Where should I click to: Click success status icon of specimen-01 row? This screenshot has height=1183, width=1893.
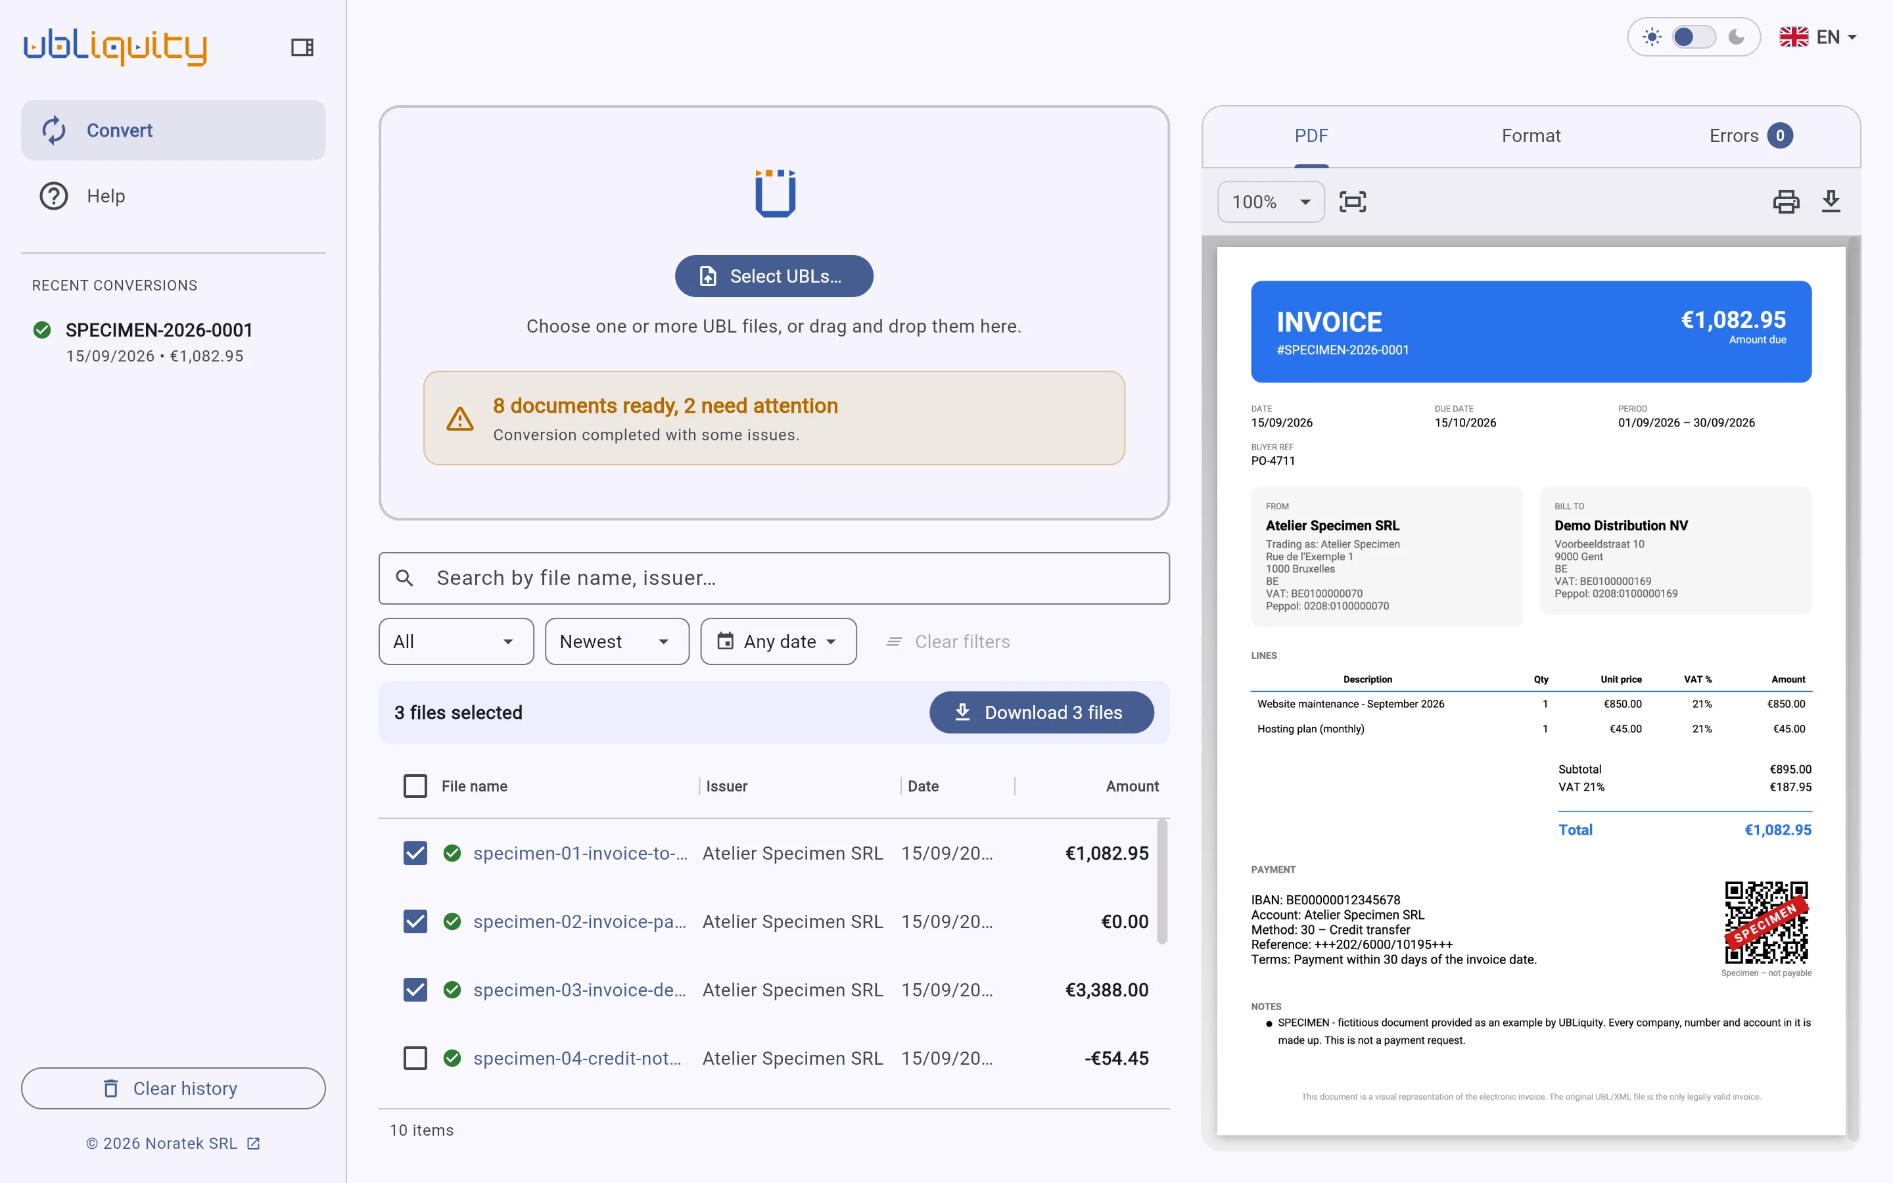pyautogui.click(x=452, y=853)
